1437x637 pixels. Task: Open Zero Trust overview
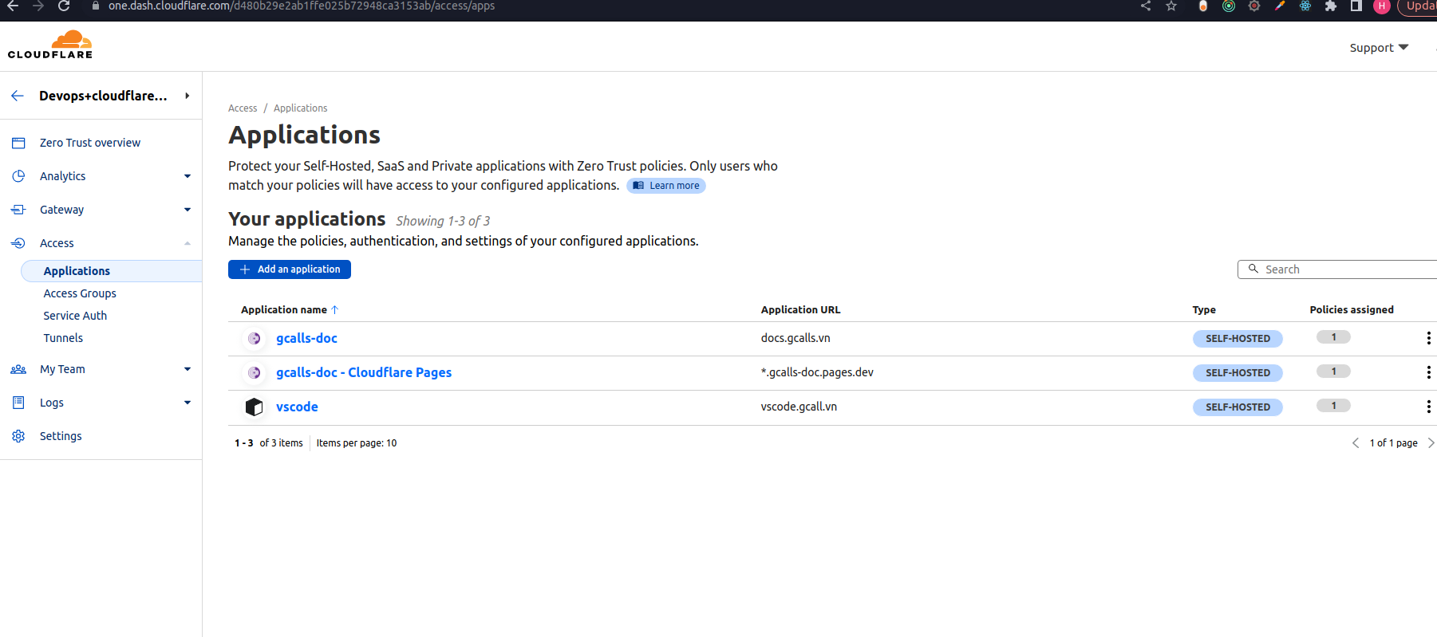[x=90, y=143]
